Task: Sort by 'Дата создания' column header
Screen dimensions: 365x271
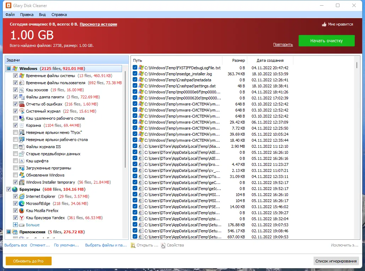Action: (x=270, y=61)
